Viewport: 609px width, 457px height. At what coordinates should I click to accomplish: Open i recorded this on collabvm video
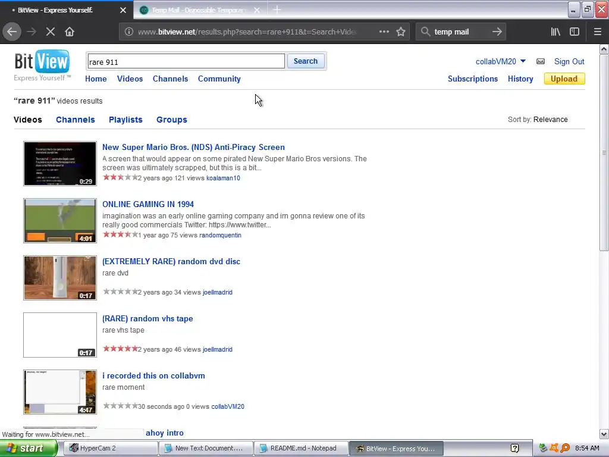point(153,376)
